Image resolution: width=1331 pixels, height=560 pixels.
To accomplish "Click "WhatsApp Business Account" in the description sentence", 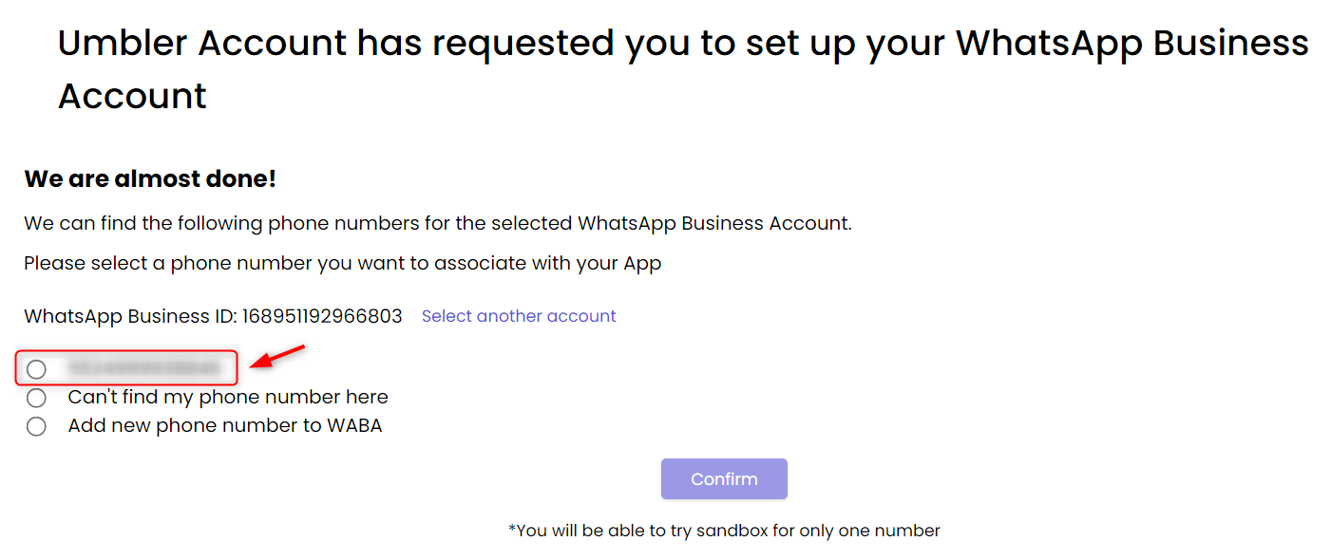I will 713,224.
